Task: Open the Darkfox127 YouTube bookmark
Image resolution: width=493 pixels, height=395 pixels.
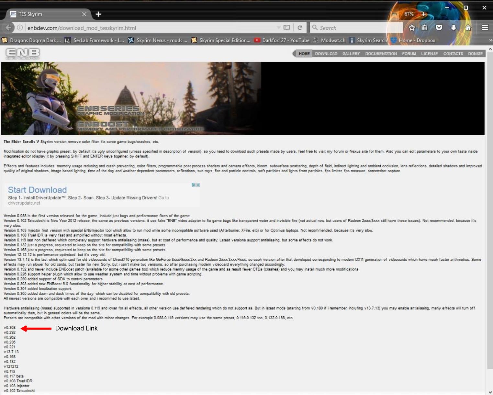Action: [282, 40]
